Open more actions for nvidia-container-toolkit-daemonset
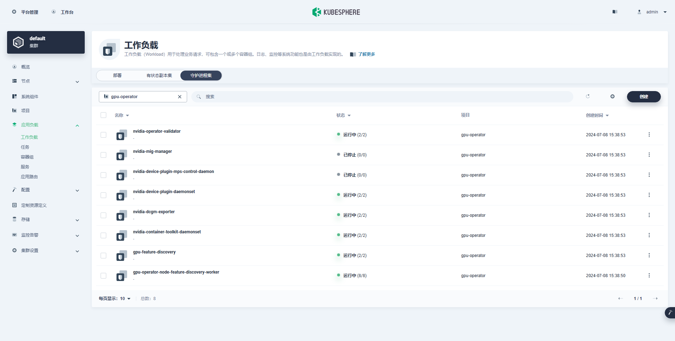The image size is (675, 341). click(649, 235)
